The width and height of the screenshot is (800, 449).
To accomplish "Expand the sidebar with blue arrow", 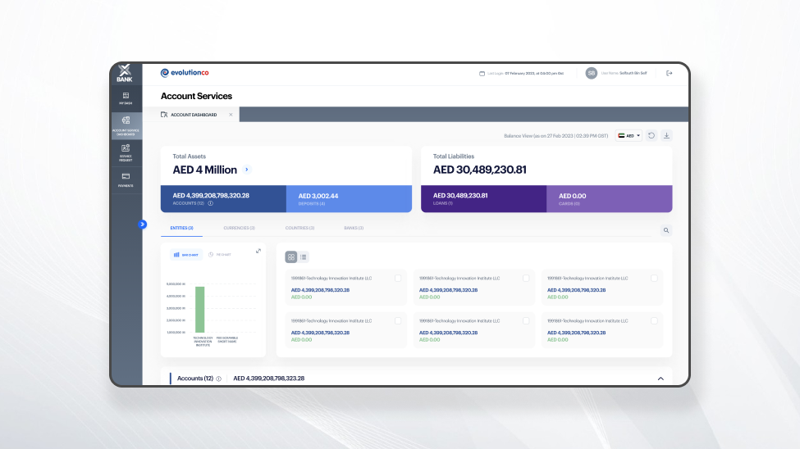I will (142, 224).
